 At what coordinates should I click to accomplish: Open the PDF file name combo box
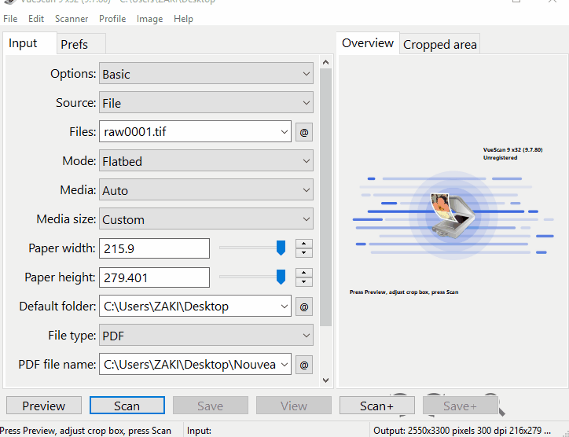[195, 364]
